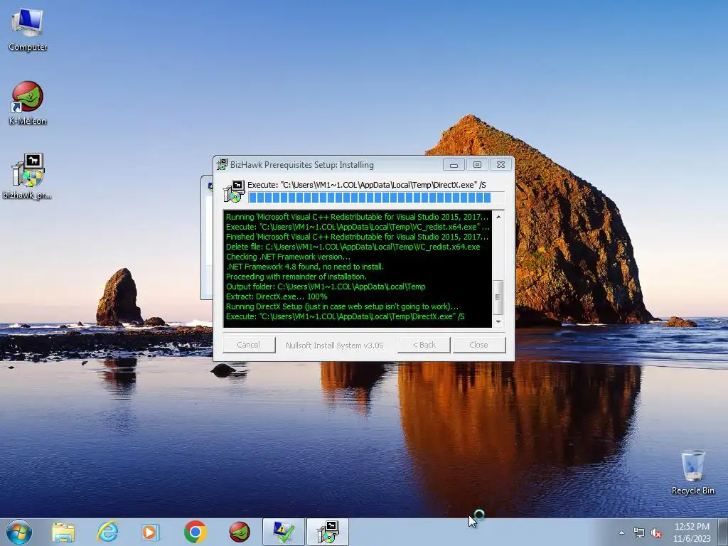Select log line 'Delete file' VC_redist.x64.exe
Viewport: 728px width, 546px height.
(353, 247)
